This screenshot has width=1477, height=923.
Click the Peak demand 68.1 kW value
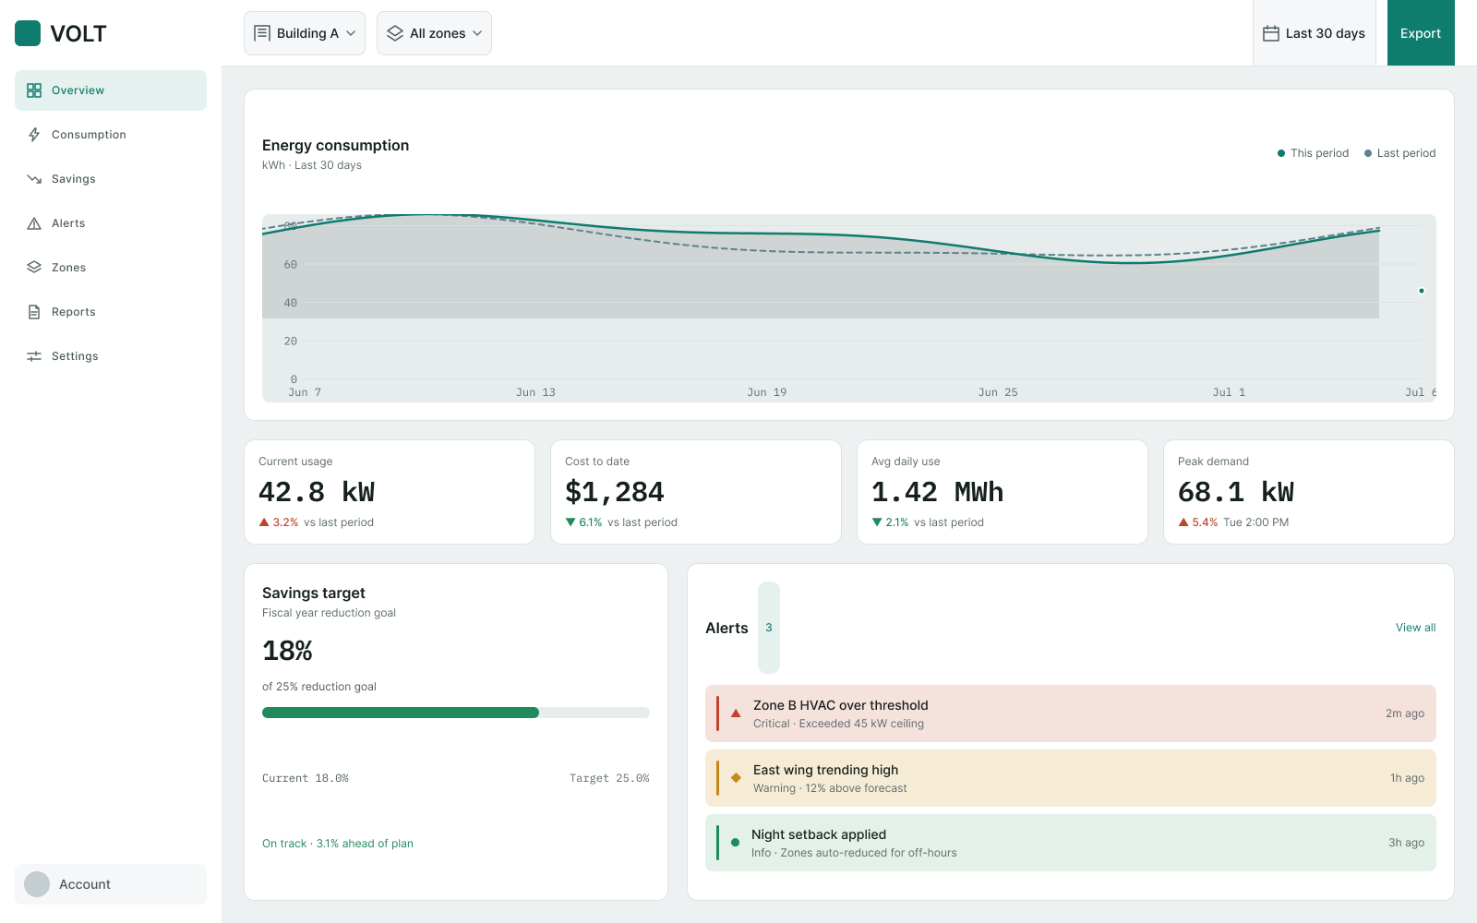coord(1236,492)
